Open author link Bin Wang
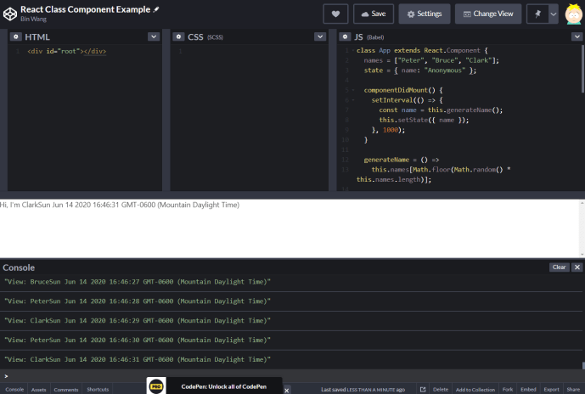Viewport: 585px width, 394px height. click(x=34, y=19)
